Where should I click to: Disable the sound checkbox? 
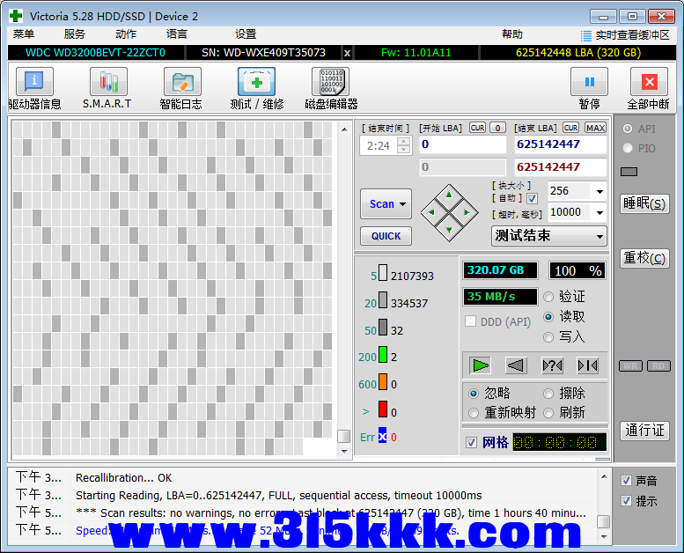coord(626,481)
